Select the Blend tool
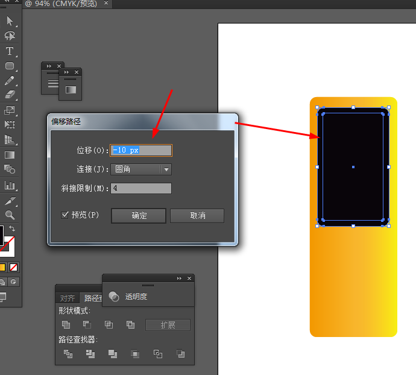The width and height of the screenshot is (416, 375). 10,169
